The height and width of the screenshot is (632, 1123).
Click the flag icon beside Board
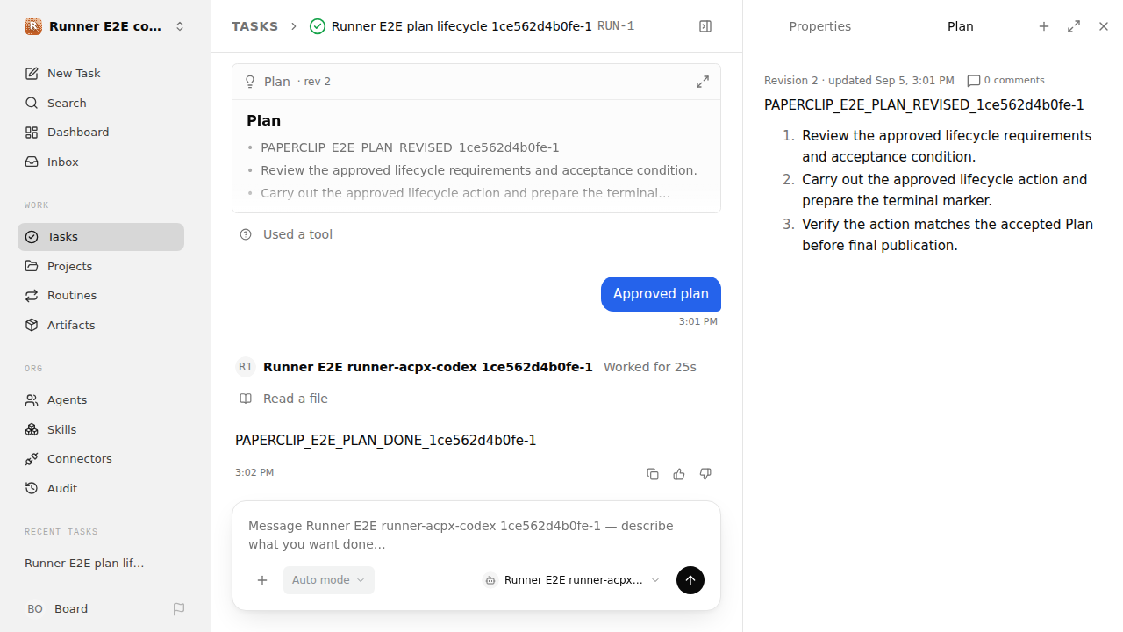179,608
